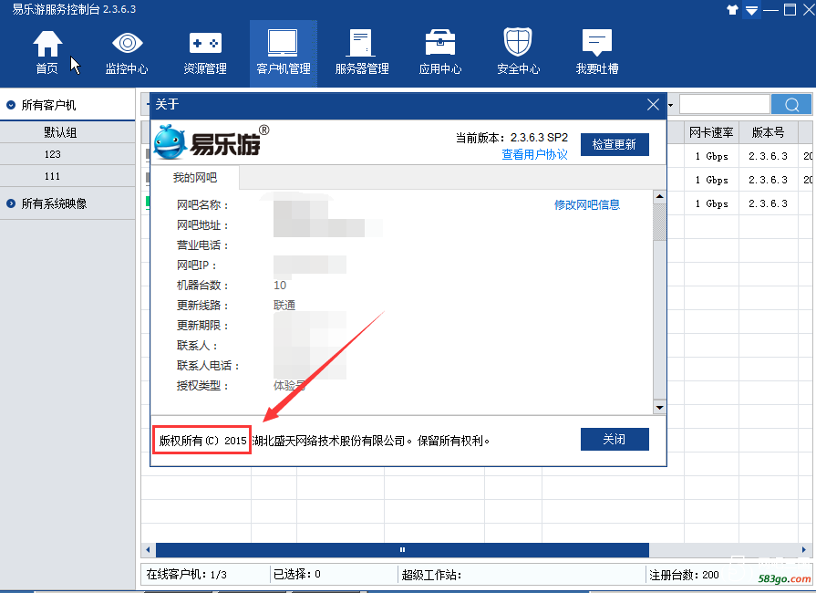This screenshot has width=816, height=593.
Task: Click the 修改网吧信息 link
Action: tap(587, 204)
